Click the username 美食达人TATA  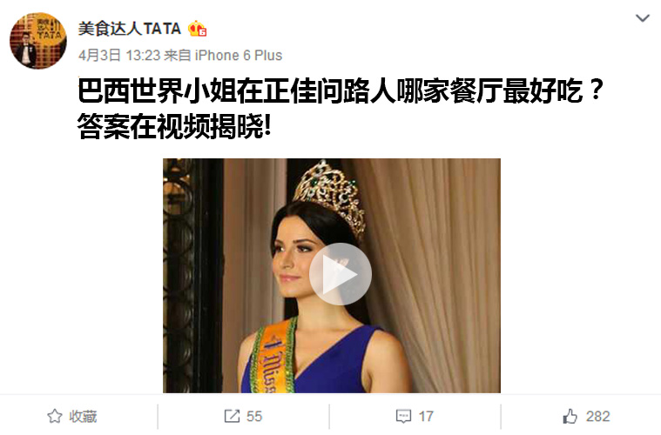[130, 29]
